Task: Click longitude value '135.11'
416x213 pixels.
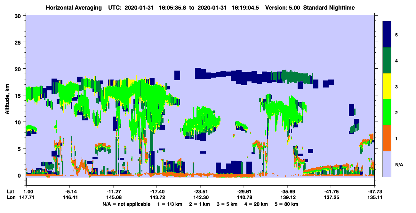Action: click(x=374, y=198)
